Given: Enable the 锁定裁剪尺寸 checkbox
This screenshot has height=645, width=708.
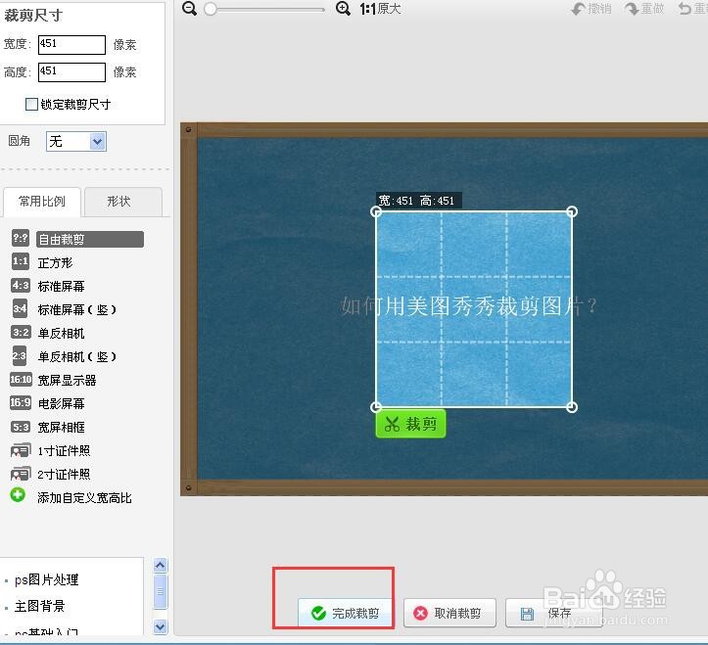Looking at the screenshot, I should (x=31, y=105).
